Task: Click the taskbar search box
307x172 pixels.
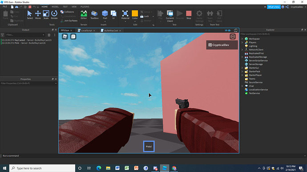Action: 42,168
